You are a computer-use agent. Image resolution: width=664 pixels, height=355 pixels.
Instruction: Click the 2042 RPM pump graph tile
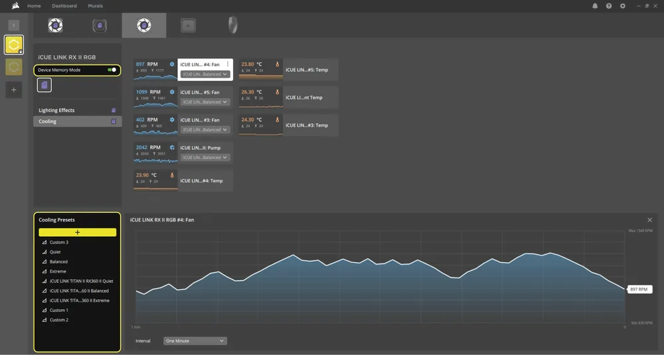pos(155,153)
